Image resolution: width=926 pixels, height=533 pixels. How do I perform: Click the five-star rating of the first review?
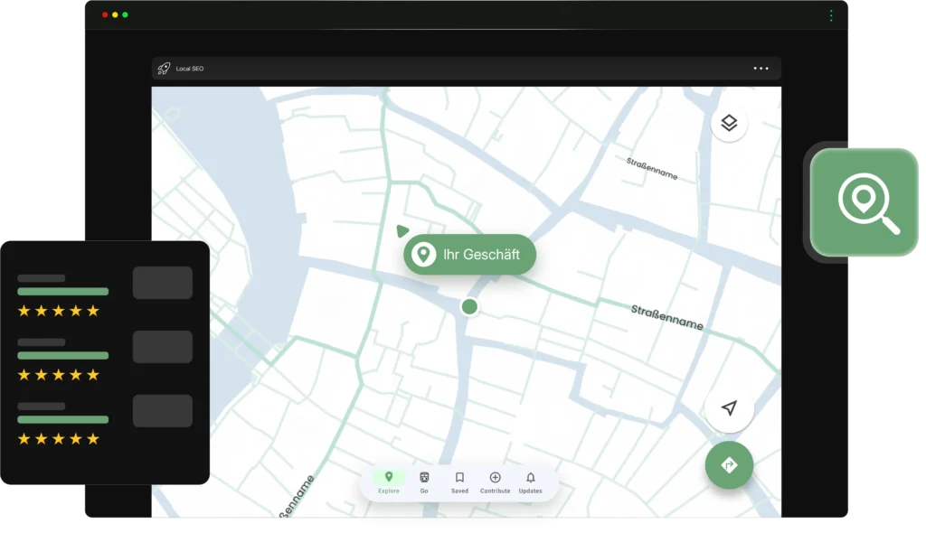click(x=59, y=311)
